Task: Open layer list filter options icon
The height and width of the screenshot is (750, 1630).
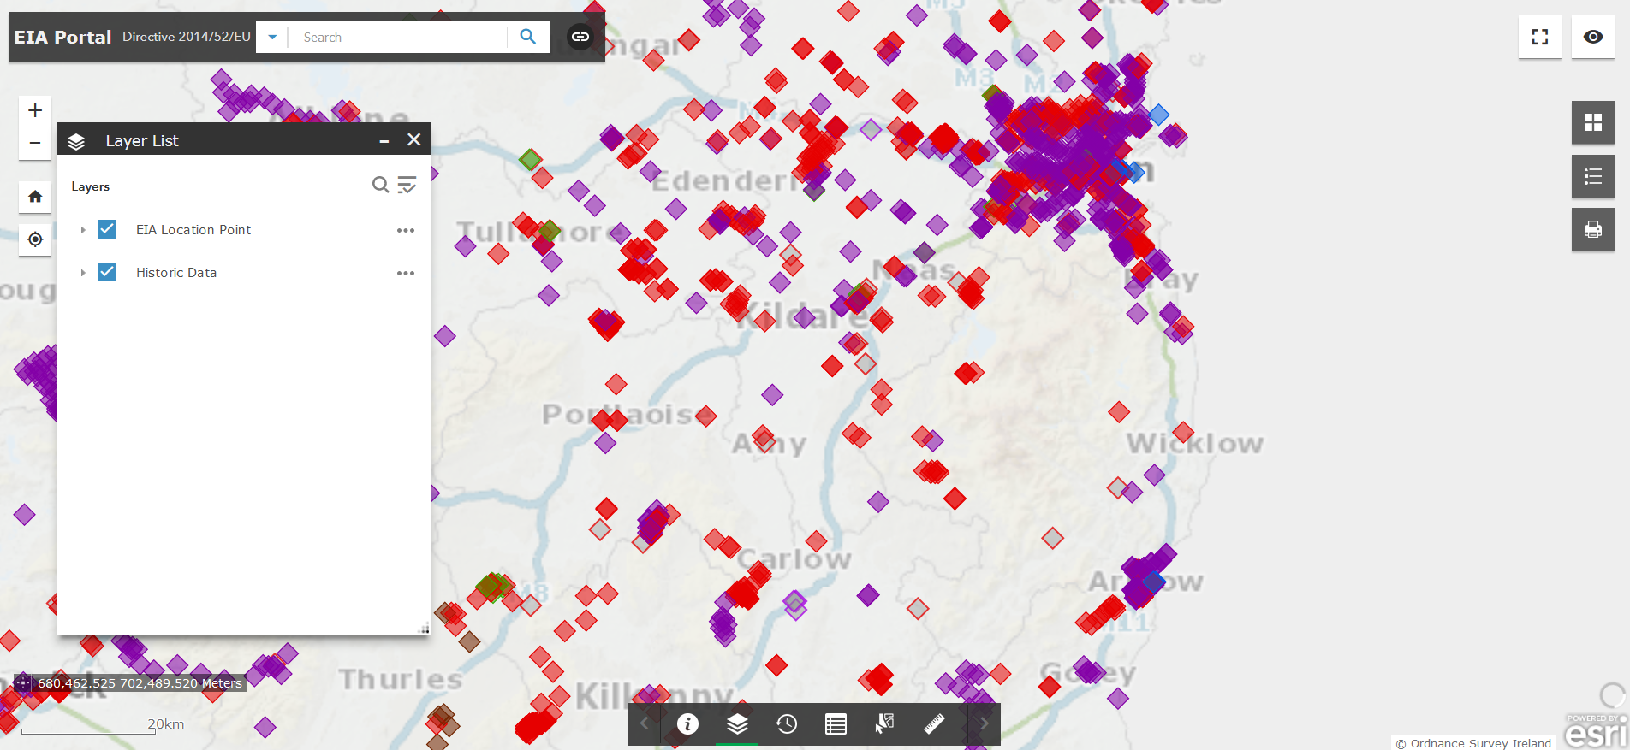Action: (407, 185)
